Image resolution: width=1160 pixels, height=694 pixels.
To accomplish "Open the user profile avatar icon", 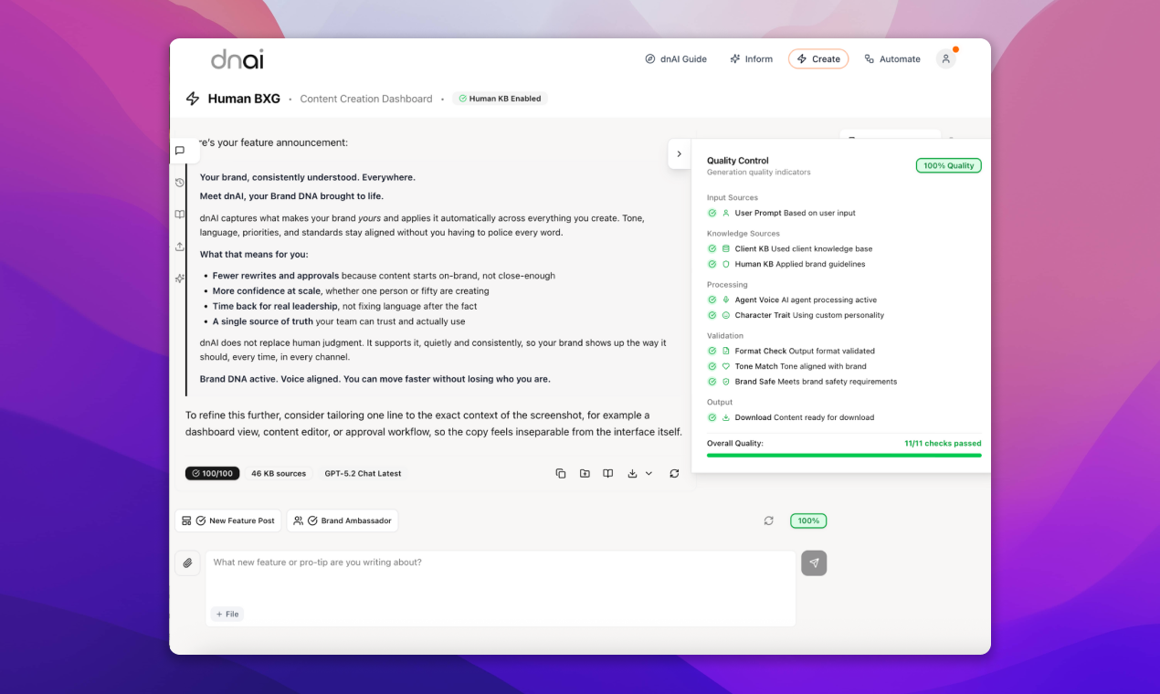I will (x=946, y=58).
